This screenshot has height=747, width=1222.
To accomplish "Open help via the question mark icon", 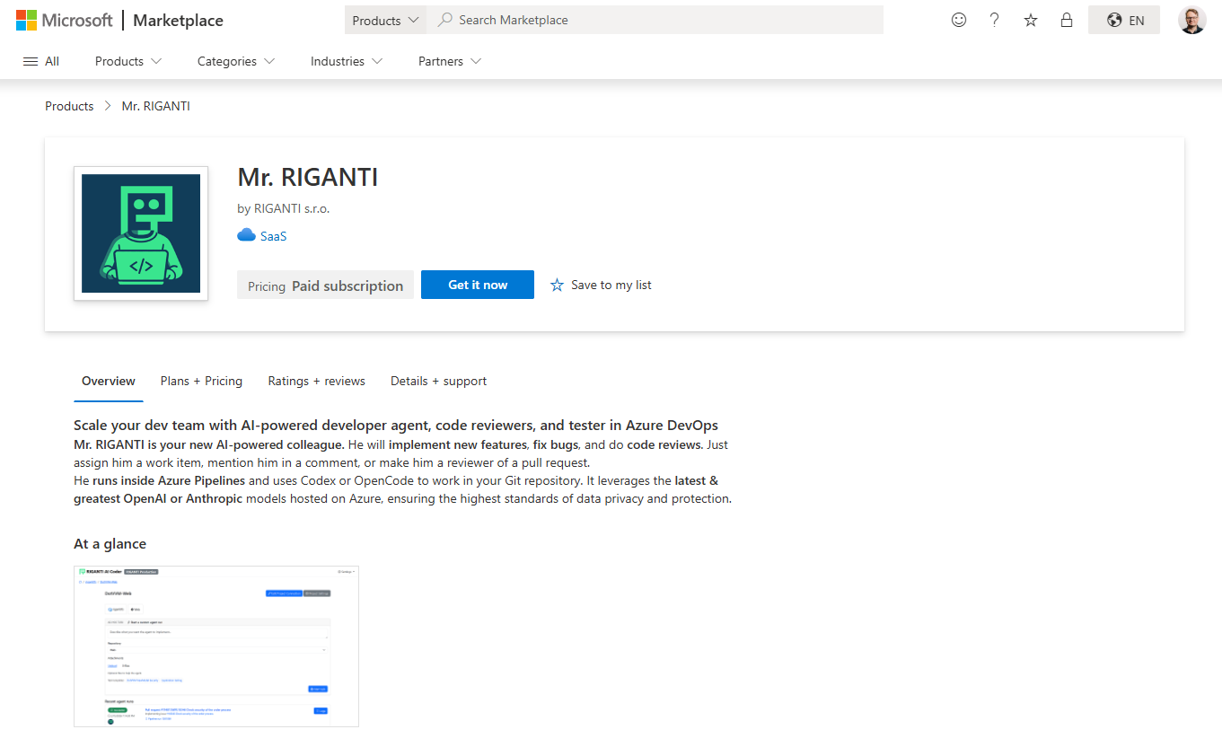I will pos(994,19).
